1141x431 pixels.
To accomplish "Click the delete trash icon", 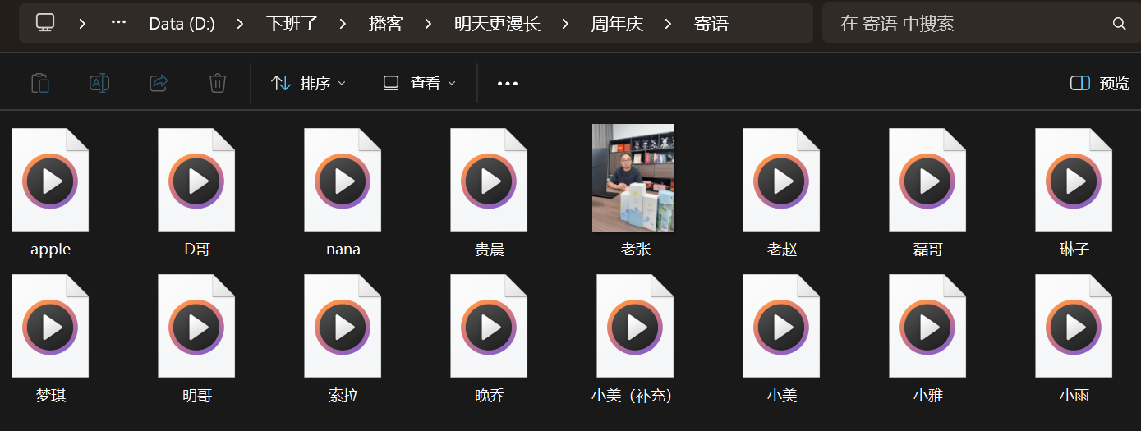I will (x=218, y=83).
